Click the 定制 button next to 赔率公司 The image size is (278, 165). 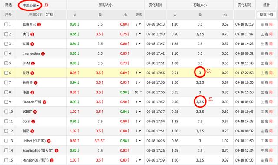pyautogui.click(x=50, y=15)
